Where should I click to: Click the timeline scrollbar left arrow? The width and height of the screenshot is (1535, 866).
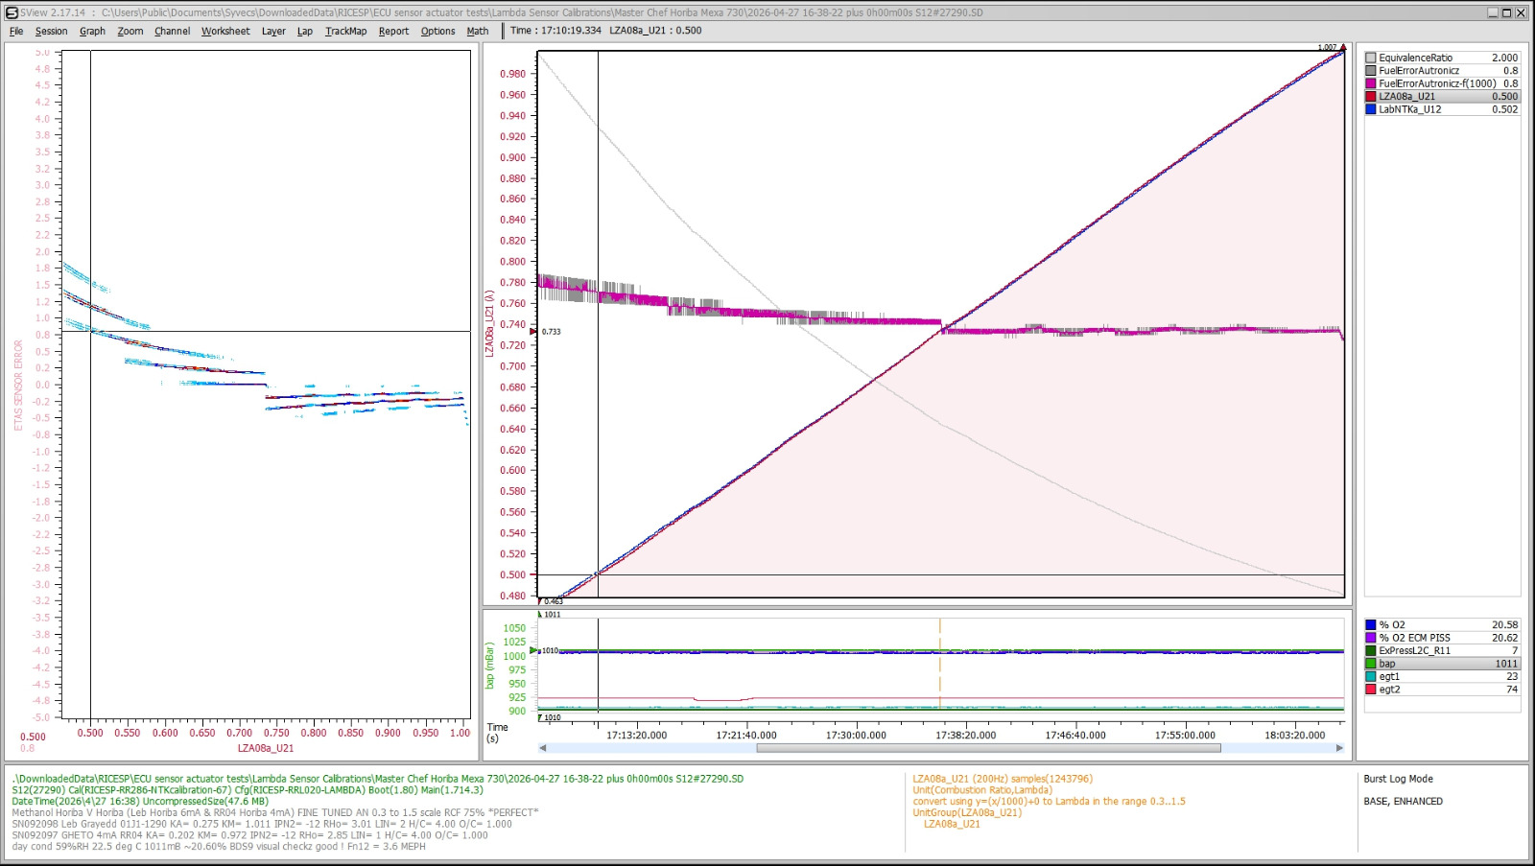coord(543,748)
